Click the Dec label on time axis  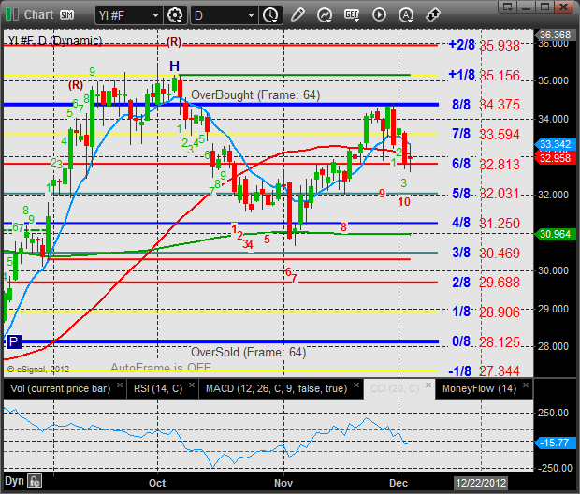(x=399, y=483)
